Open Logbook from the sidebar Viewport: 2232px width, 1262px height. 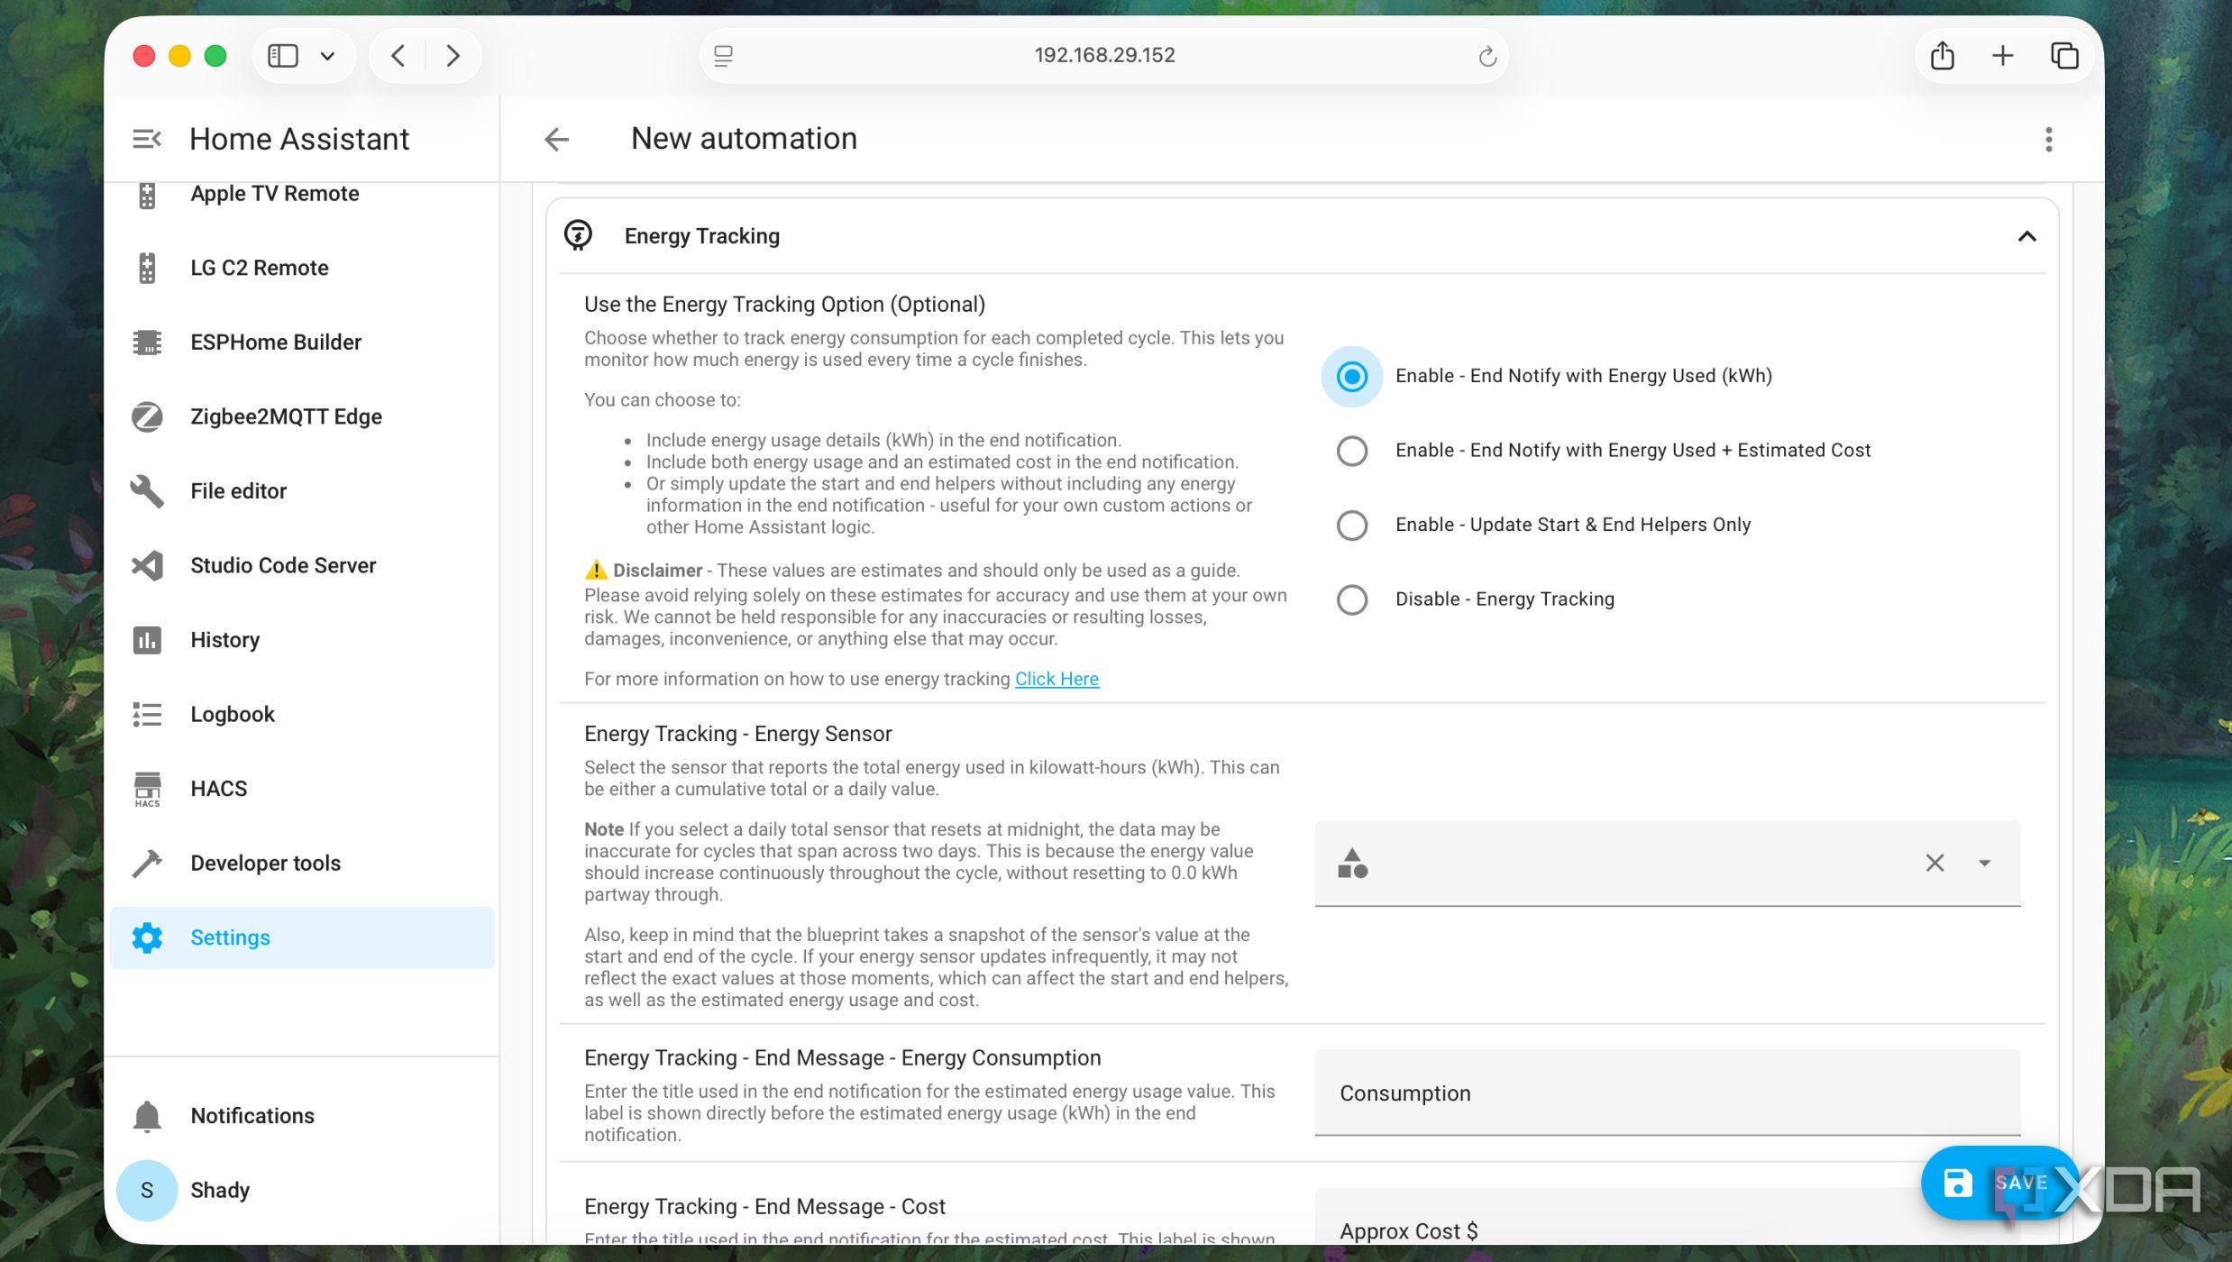pyautogui.click(x=303, y=714)
